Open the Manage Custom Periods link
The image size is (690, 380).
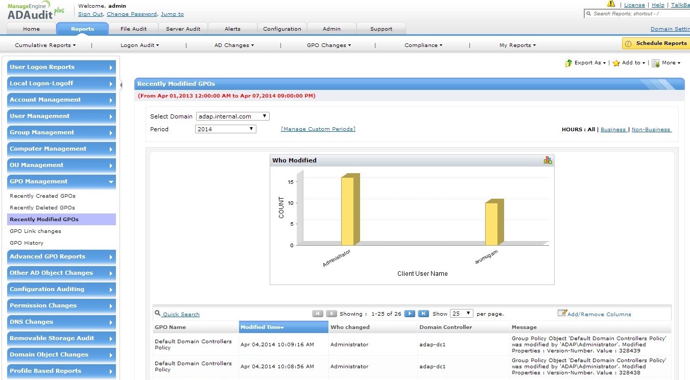[318, 129]
